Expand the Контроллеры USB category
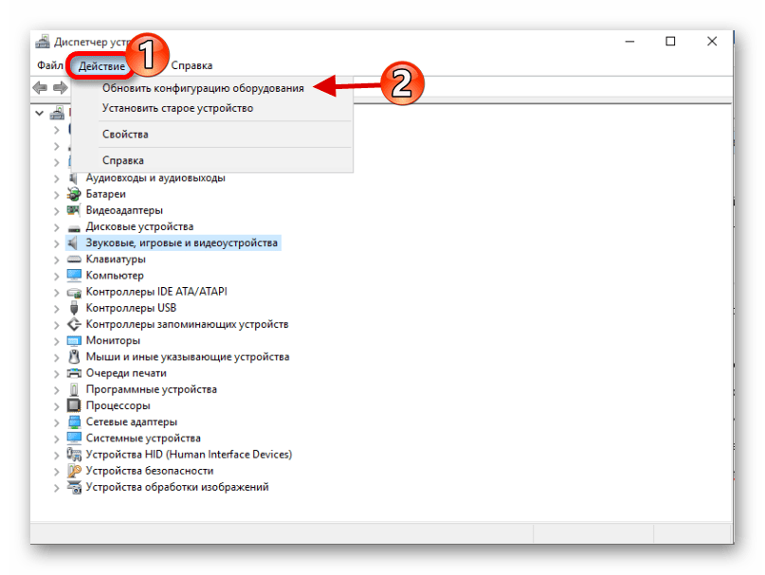Image resolution: width=765 pixels, height=575 pixels. tap(57, 309)
